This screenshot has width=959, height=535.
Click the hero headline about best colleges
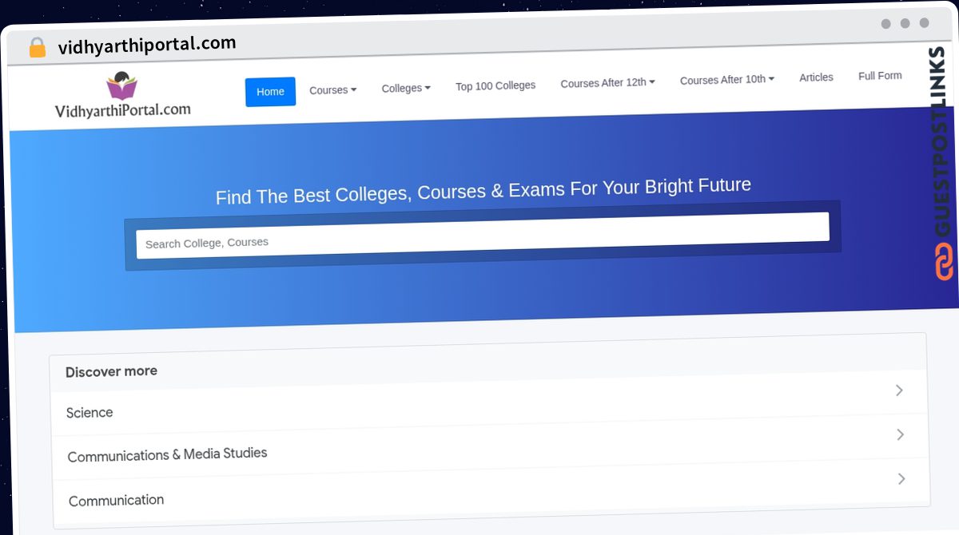coord(483,191)
